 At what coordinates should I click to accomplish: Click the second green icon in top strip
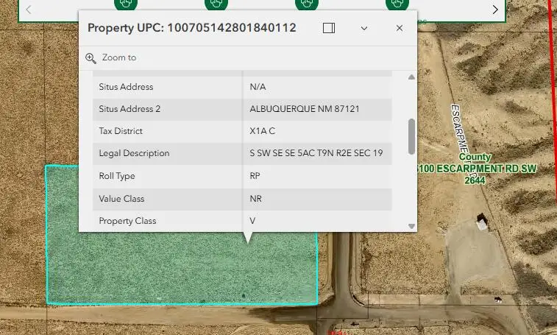(x=216, y=4)
